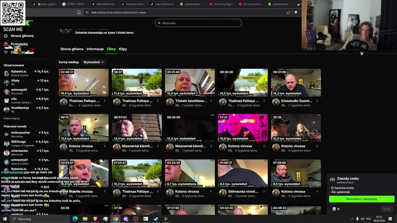The width and height of the screenshot is (397, 223).
Task: Open options menu for 12,4 tys. Maanantai video
Action: coord(211,146)
